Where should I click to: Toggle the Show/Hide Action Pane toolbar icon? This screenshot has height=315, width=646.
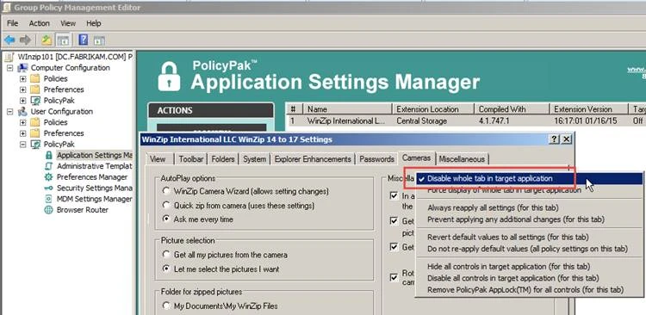coord(99,40)
